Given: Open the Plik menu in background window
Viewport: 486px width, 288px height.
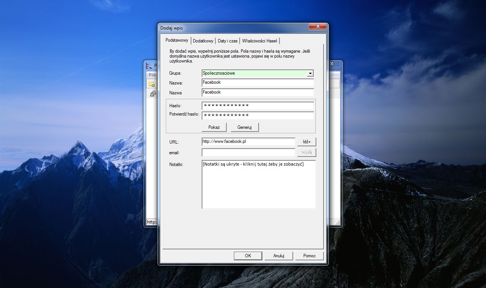Looking at the screenshot, I should tap(152, 75).
